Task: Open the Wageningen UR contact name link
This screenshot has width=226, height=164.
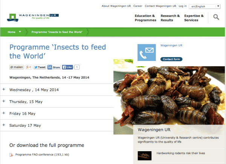Action: [x=171, y=46]
